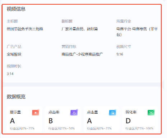Click the 展示量 card title

pyautogui.click(x=15, y=112)
